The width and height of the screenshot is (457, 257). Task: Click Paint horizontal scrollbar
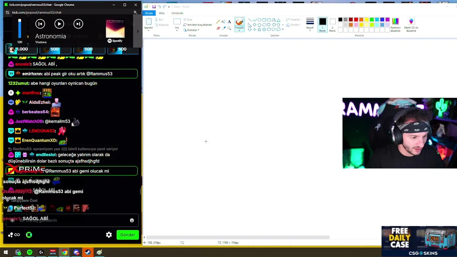coord(237,237)
